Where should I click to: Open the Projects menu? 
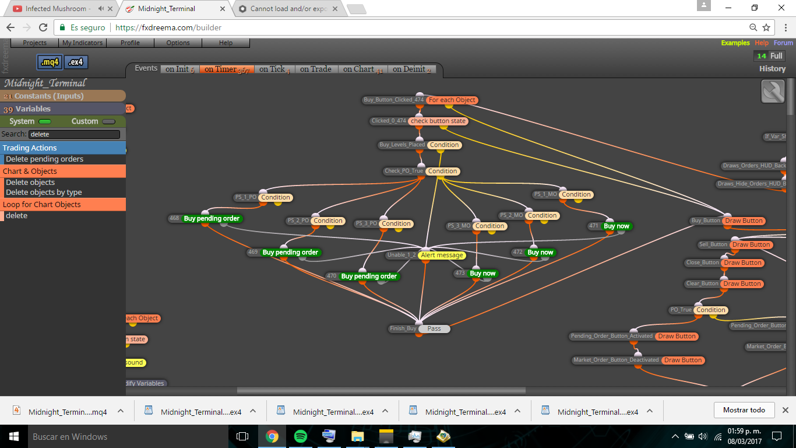35,43
